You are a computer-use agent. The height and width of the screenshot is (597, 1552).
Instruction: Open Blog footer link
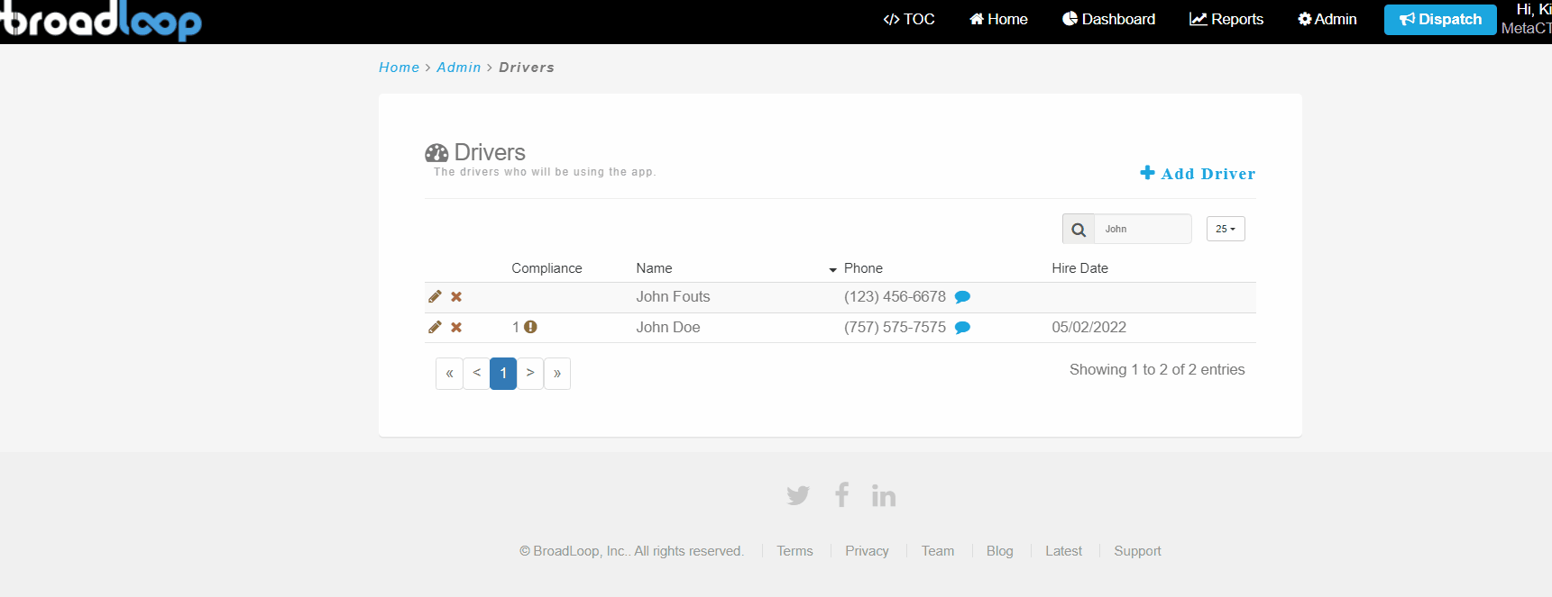coord(1000,551)
